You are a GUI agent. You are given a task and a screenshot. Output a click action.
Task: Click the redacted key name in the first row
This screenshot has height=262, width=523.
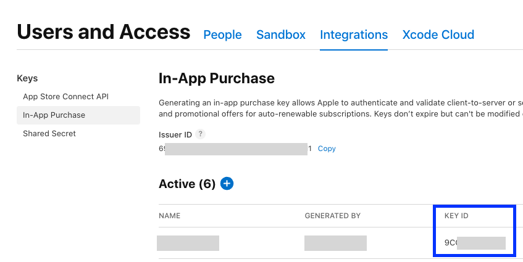tap(188, 243)
